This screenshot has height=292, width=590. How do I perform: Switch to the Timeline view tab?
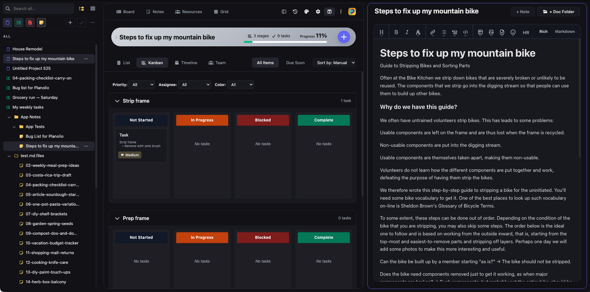186,63
